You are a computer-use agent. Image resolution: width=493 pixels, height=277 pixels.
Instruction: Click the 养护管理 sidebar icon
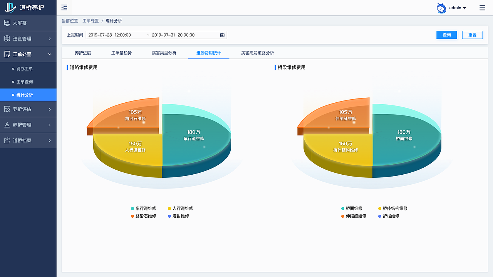pos(7,125)
